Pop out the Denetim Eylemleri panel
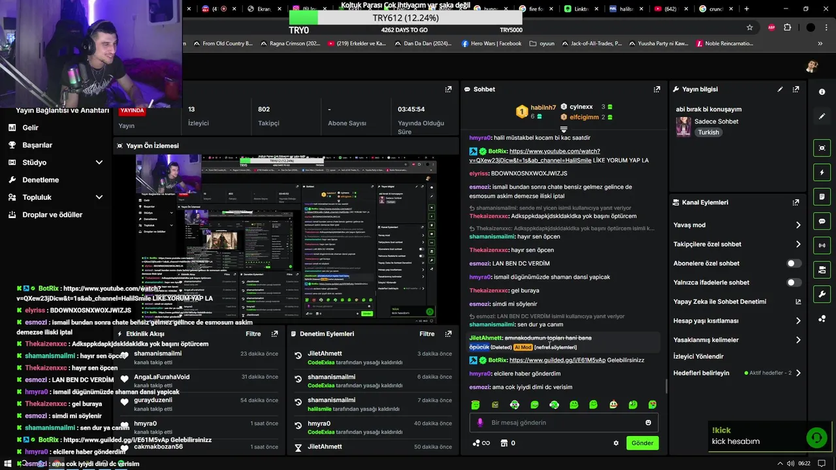This screenshot has width=836, height=470. pyautogui.click(x=448, y=334)
